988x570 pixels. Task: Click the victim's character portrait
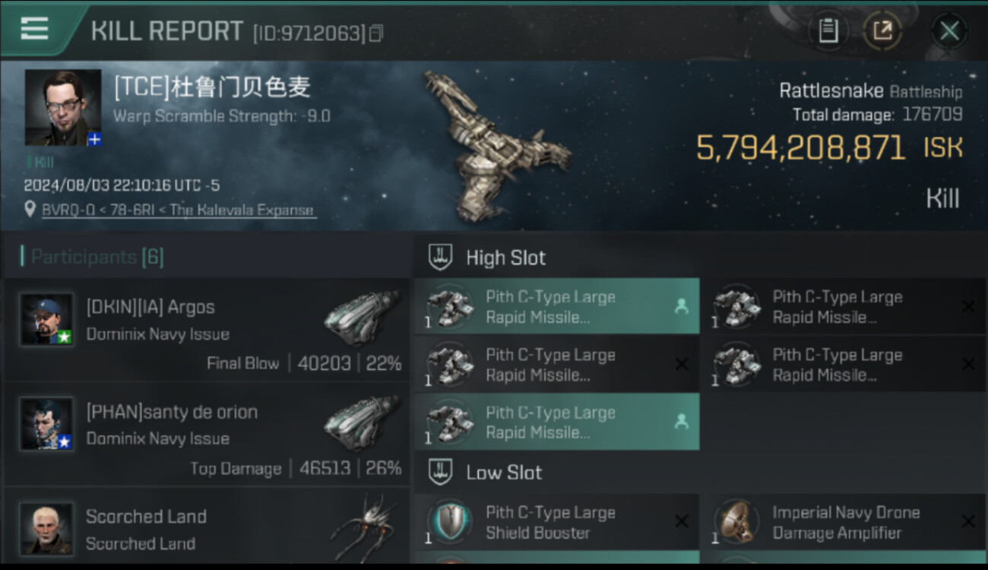(x=63, y=108)
